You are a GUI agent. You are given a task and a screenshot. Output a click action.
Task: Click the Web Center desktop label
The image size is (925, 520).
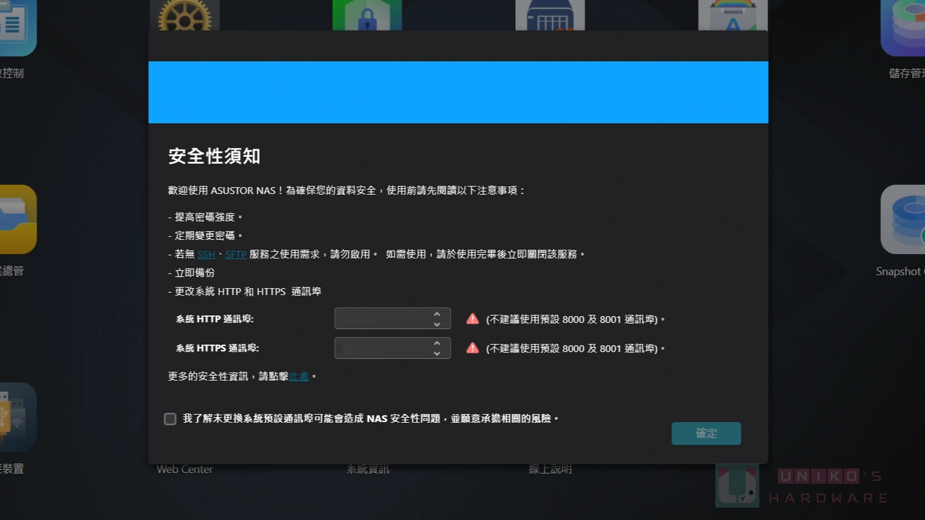[x=185, y=469]
